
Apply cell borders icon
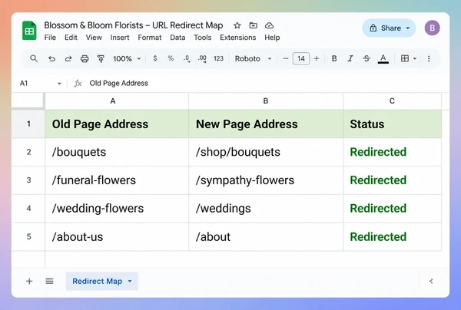(405, 58)
